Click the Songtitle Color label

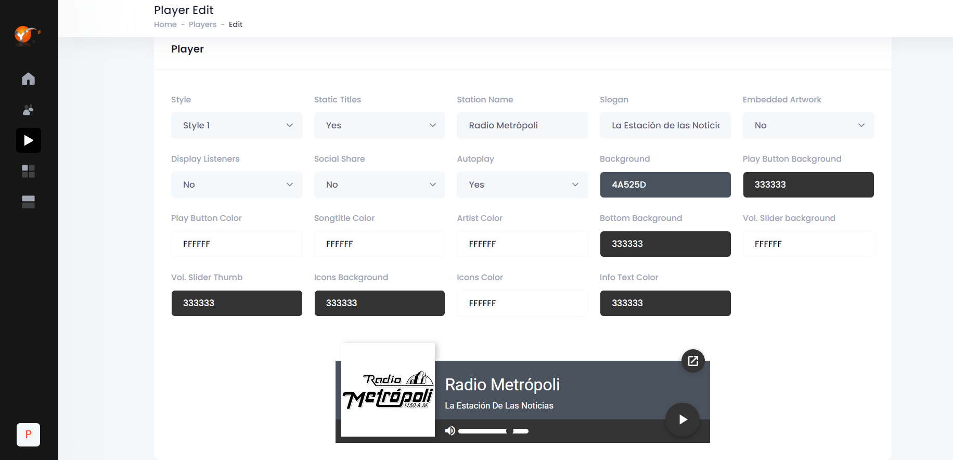344,218
